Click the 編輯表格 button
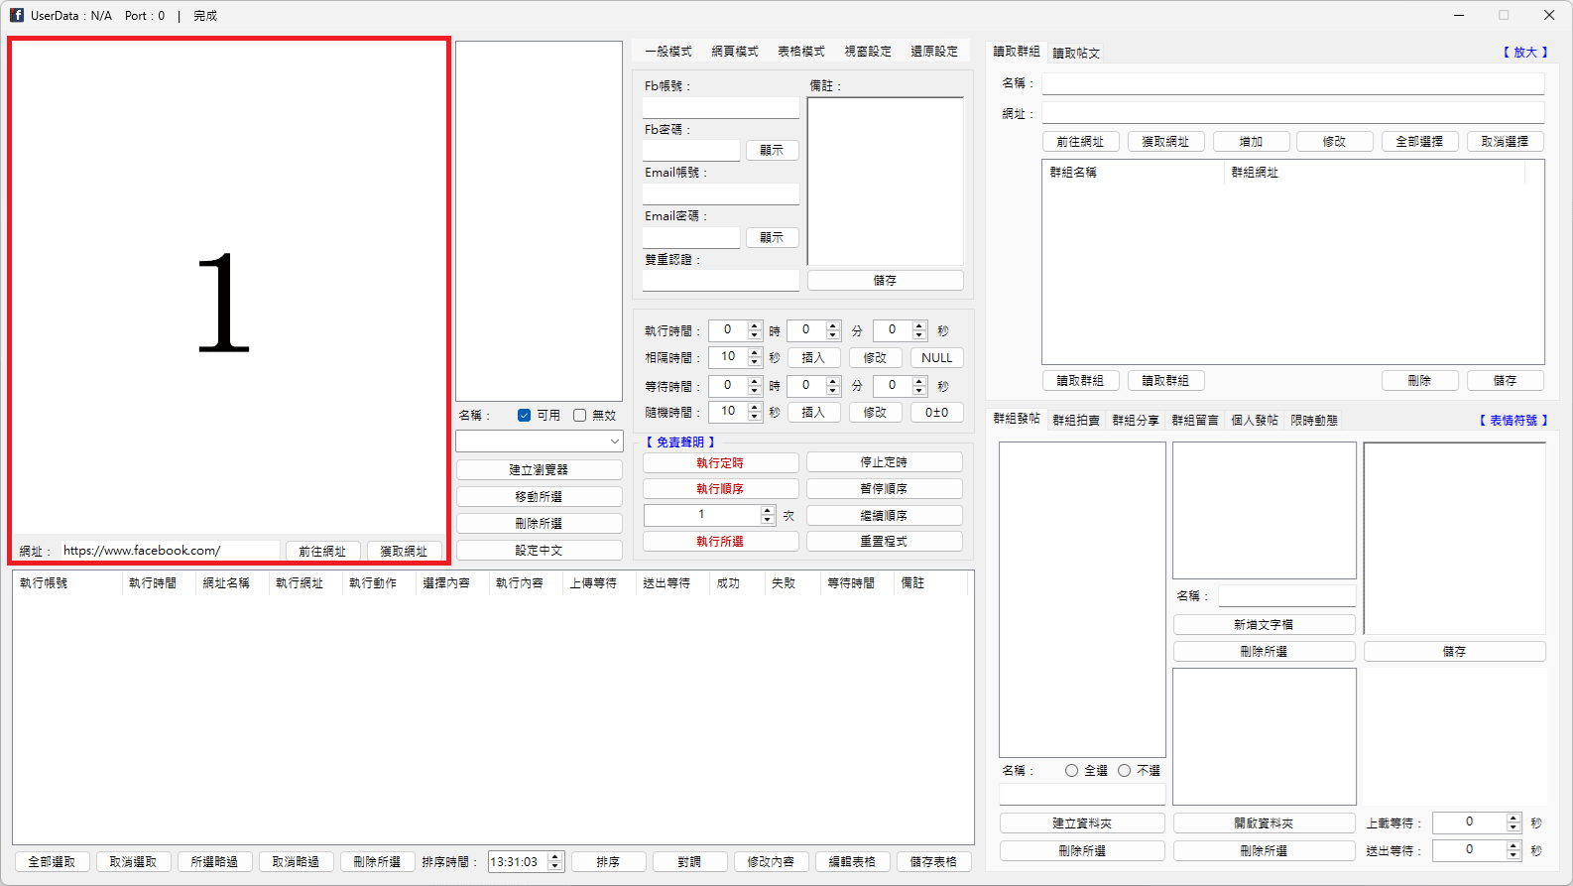The width and height of the screenshot is (1573, 886). coord(853,862)
